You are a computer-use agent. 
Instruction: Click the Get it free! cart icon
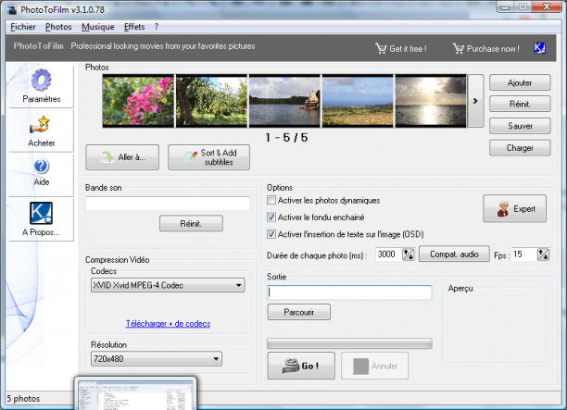tap(381, 48)
